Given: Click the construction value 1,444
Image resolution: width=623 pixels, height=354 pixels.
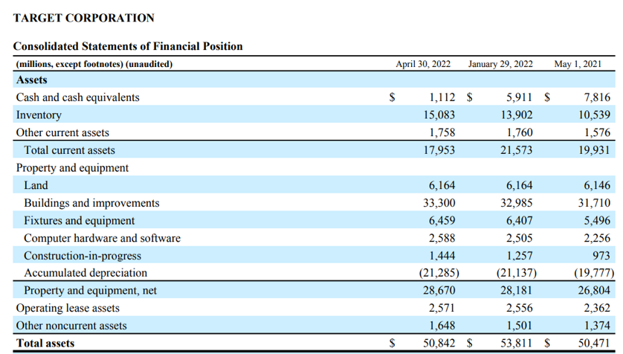Looking at the screenshot, I should click(442, 256).
